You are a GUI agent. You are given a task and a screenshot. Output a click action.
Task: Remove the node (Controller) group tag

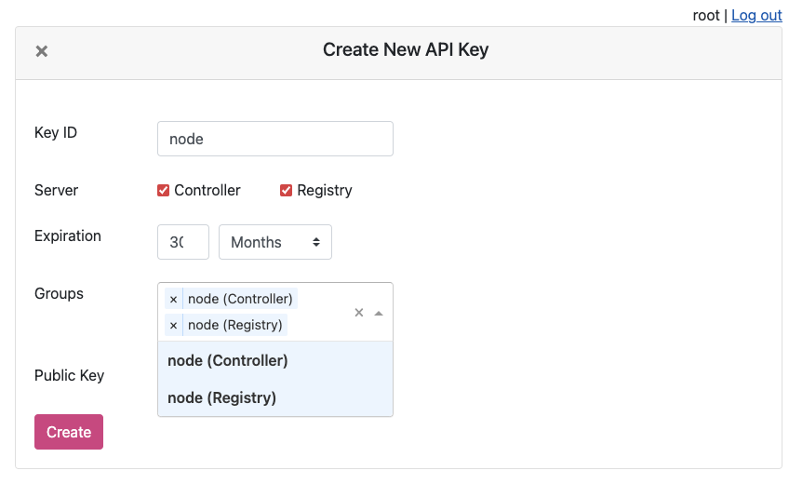[x=173, y=299]
